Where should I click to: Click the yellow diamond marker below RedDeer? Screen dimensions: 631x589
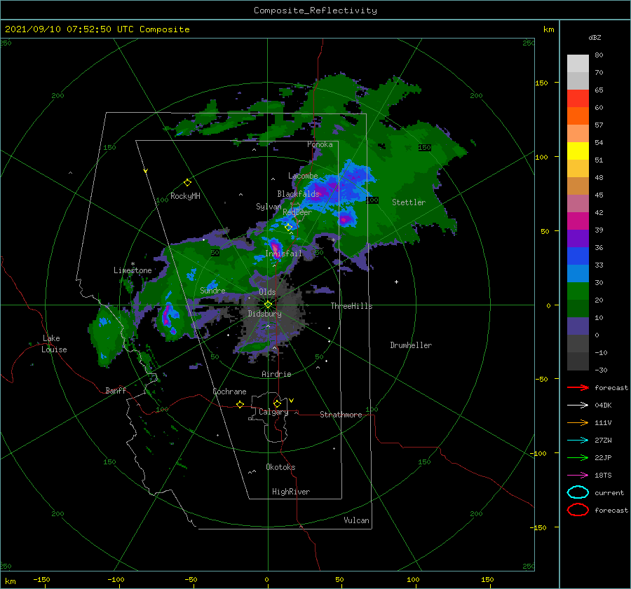click(x=288, y=227)
